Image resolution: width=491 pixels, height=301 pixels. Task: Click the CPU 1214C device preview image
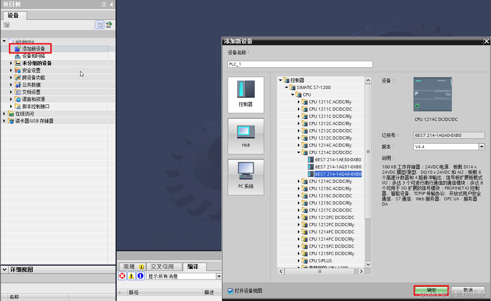432,94
